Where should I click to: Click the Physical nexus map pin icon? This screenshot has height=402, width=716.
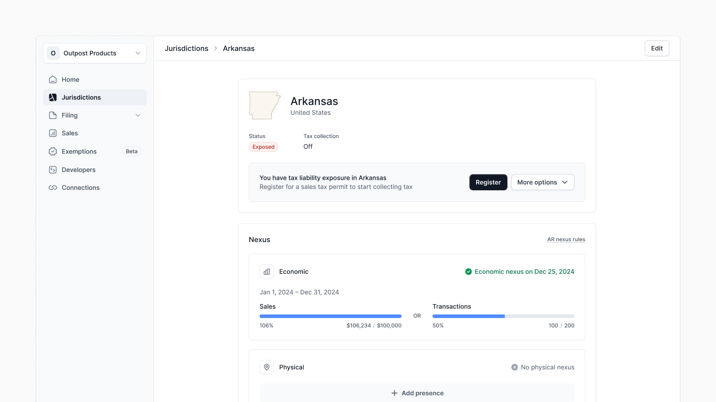click(x=267, y=367)
